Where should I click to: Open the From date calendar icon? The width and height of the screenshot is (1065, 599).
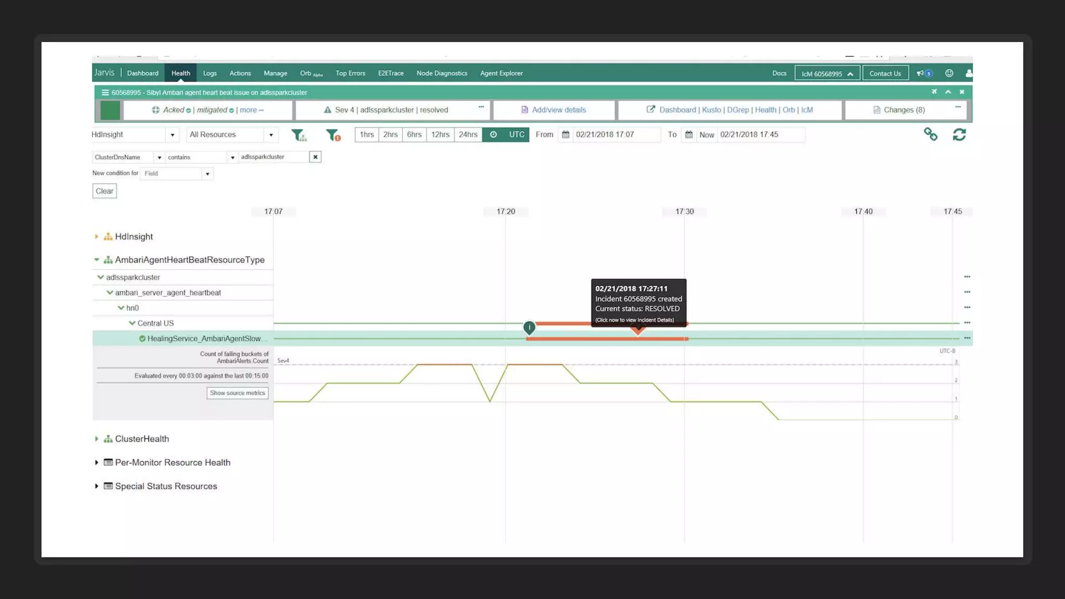tap(565, 135)
